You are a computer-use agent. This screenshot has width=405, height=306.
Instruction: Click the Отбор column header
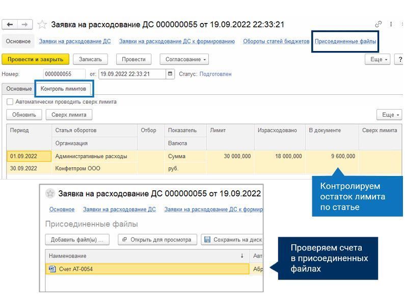151,137
